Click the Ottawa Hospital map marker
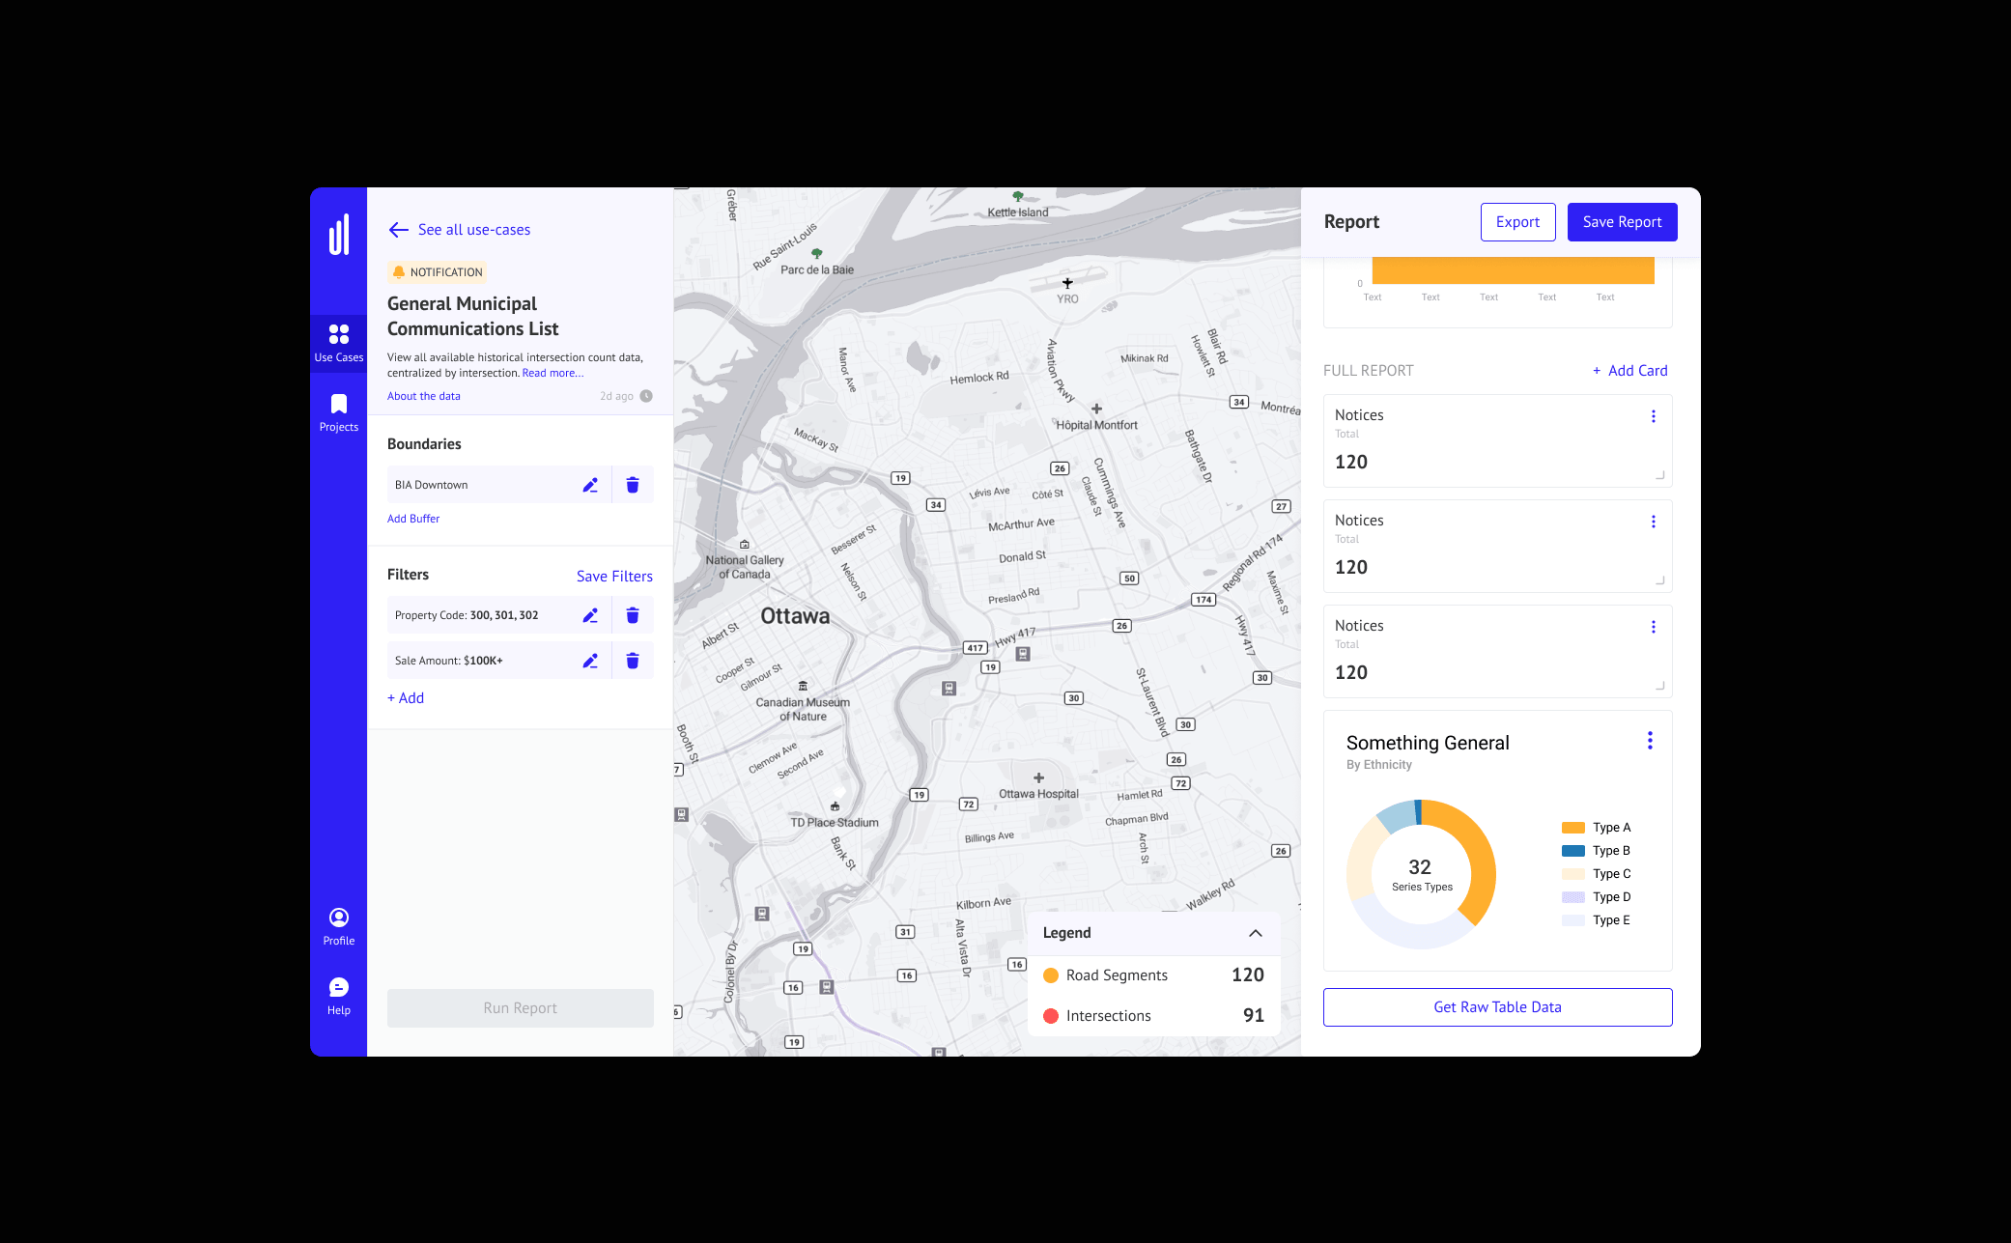The image size is (2011, 1243). pos(1038,777)
